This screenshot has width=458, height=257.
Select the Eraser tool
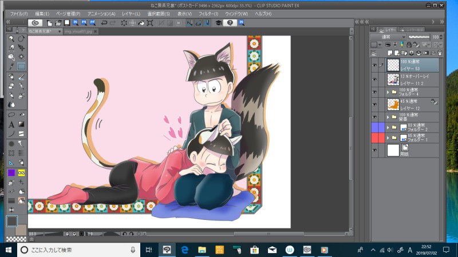click(11, 86)
